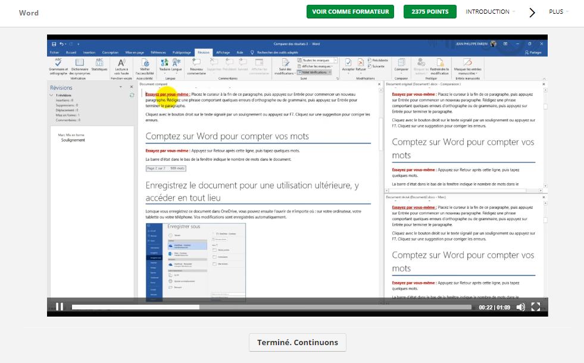Open Afficher les marques dropdown
This screenshot has width=584, height=363.
[316, 66]
